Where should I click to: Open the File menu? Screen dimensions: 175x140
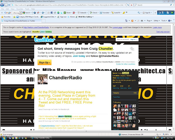2,9
